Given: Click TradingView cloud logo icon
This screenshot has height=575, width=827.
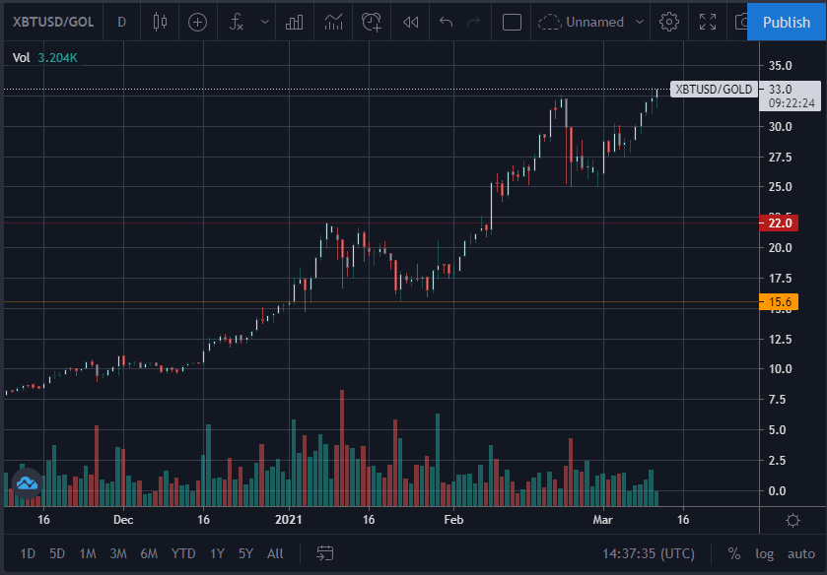Looking at the screenshot, I should click(x=27, y=482).
